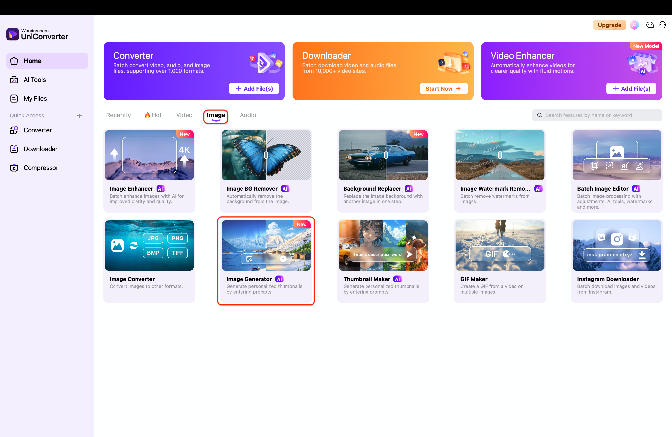Click Add File(s) on Video Enhancer banner

pos(631,89)
